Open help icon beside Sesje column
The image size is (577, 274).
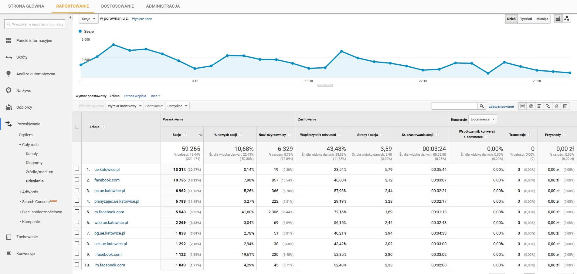point(185,135)
